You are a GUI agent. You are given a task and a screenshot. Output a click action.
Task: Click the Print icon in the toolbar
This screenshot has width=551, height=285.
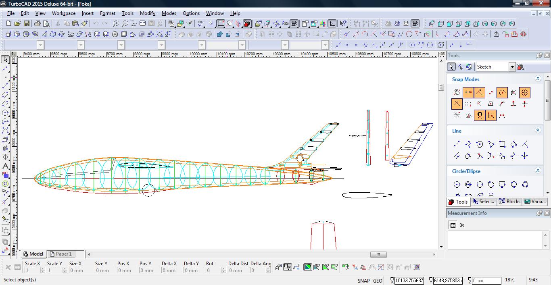coord(38,24)
